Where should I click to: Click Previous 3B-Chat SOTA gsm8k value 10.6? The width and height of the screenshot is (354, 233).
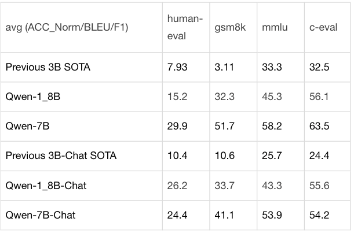[224, 156]
